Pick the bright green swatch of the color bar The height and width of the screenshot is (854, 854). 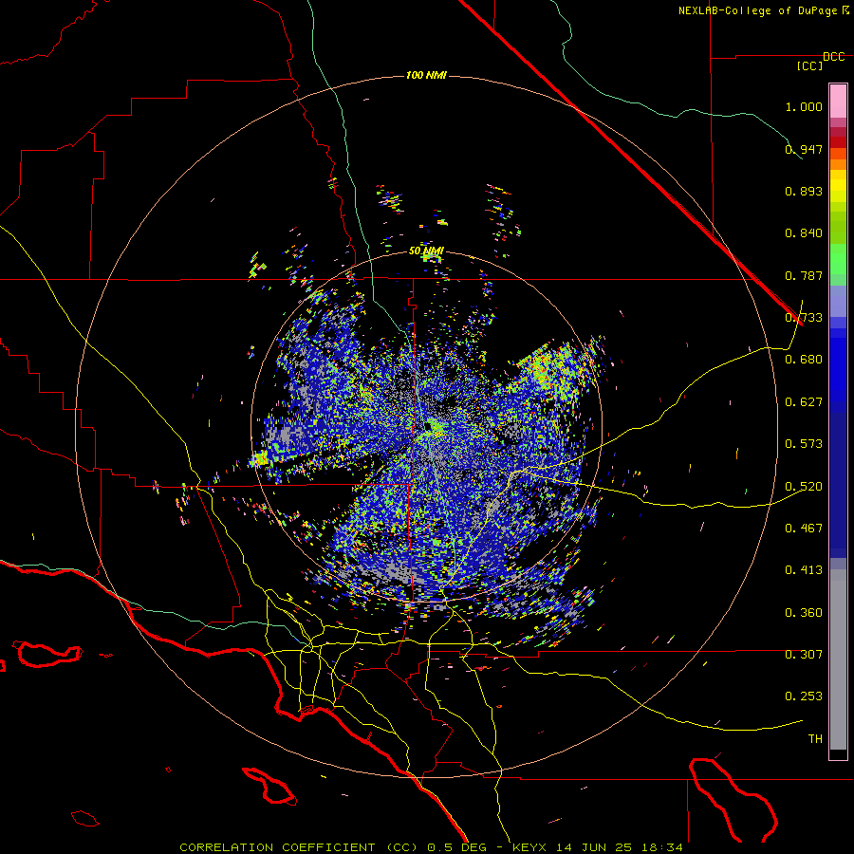click(x=838, y=259)
